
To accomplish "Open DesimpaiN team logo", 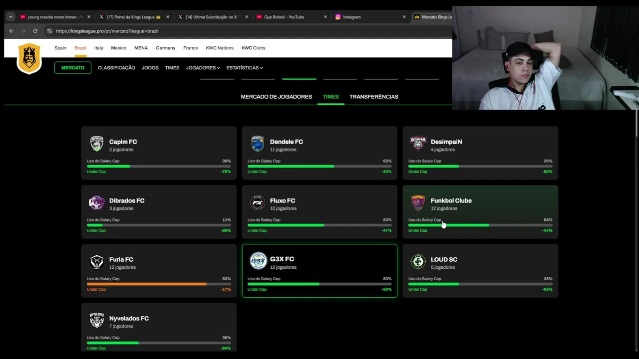I will click(418, 144).
